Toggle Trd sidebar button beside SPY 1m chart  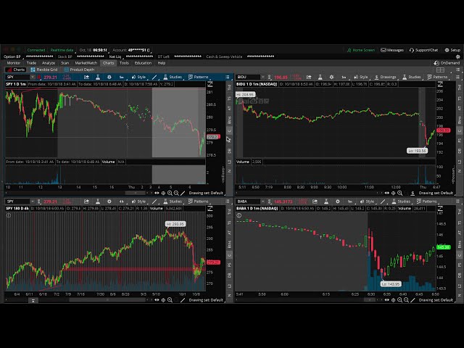(229, 88)
